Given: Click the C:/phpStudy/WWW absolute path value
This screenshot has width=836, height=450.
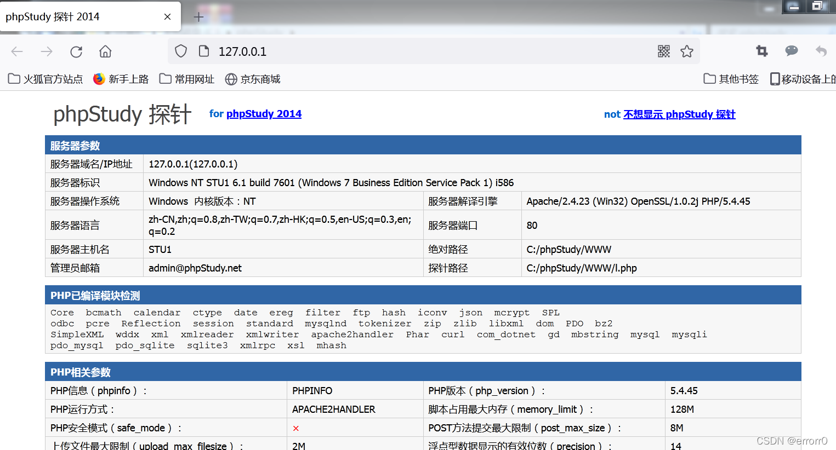Looking at the screenshot, I should point(568,249).
